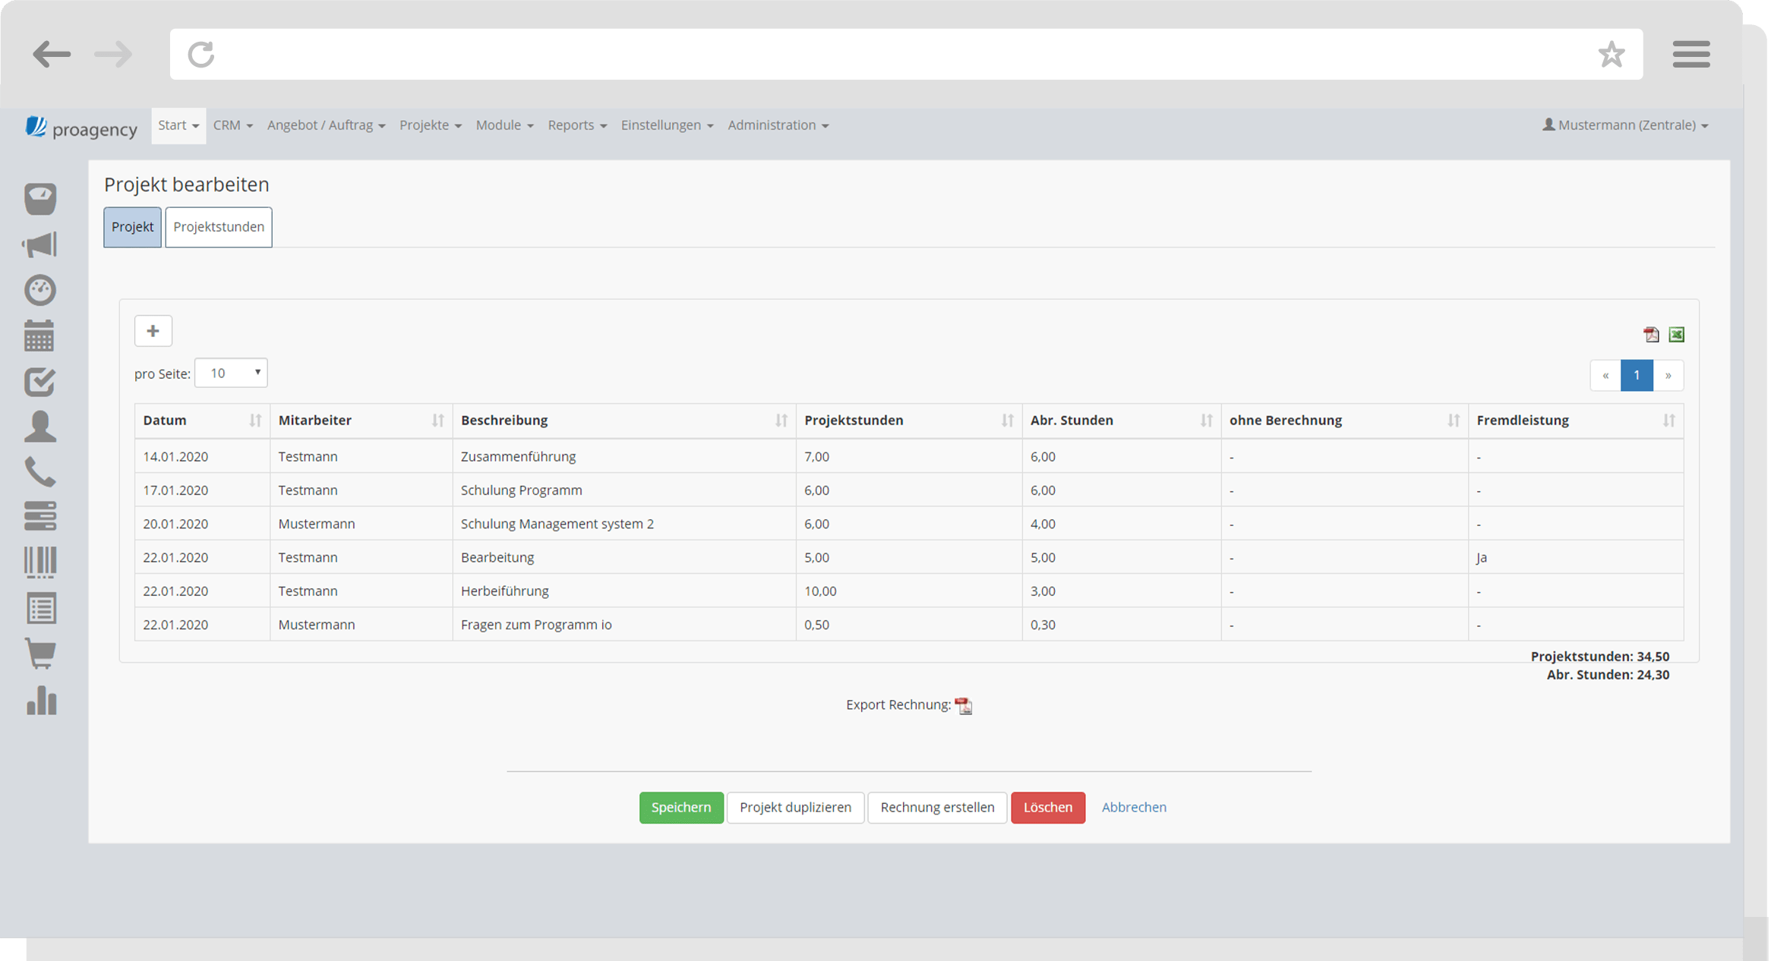Image resolution: width=1771 pixels, height=961 pixels.
Task: Open the bar chart statistics icon
Action: coord(41,700)
